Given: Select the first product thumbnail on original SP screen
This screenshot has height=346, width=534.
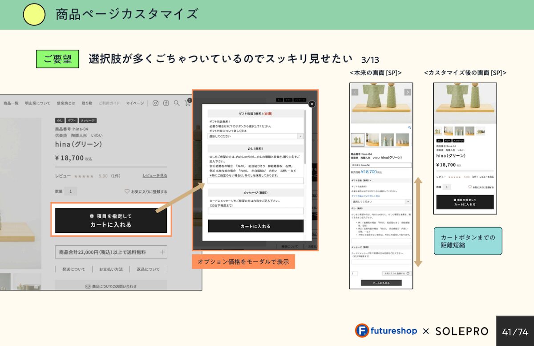Looking at the screenshot, I should (x=357, y=140).
